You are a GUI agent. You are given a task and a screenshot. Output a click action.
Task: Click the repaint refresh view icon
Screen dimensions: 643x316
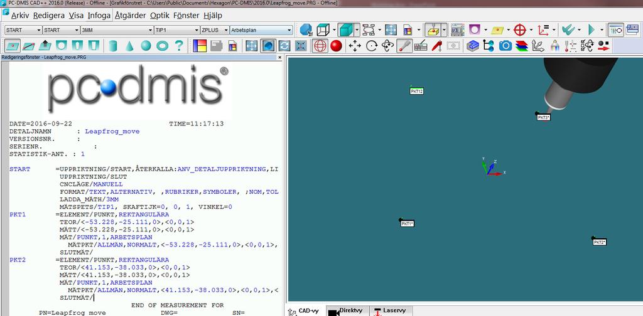[284, 45]
